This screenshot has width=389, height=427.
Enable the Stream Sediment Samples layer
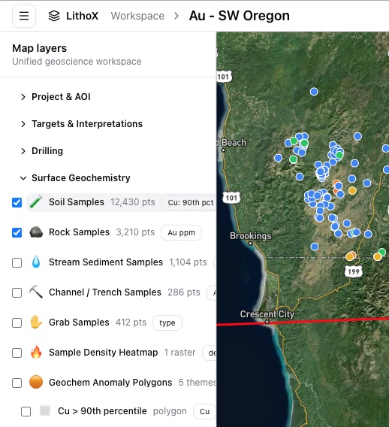pyautogui.click(x=17, y=262)
